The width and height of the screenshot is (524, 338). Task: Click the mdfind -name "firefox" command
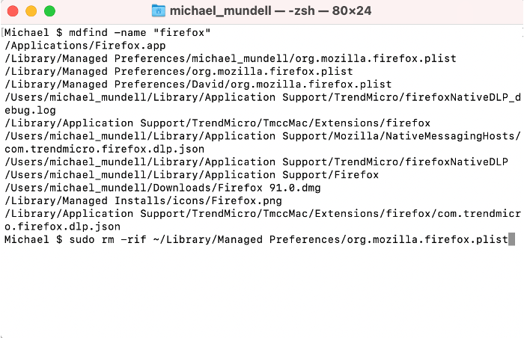(140, 33)
